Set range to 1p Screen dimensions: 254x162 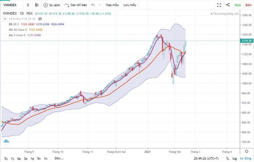pyautogui.click(x=32, y=159)
